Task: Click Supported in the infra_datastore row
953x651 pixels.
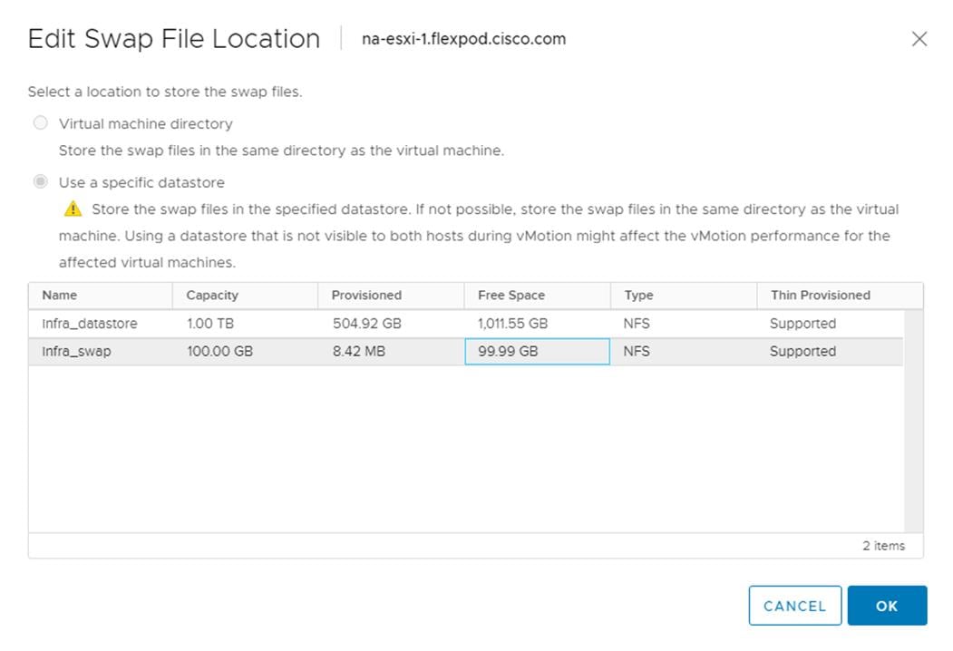Action: coord(802,324)
